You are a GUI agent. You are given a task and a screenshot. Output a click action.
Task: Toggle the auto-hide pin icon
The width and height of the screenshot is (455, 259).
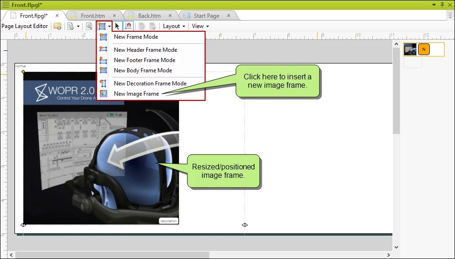pos(442,5)
